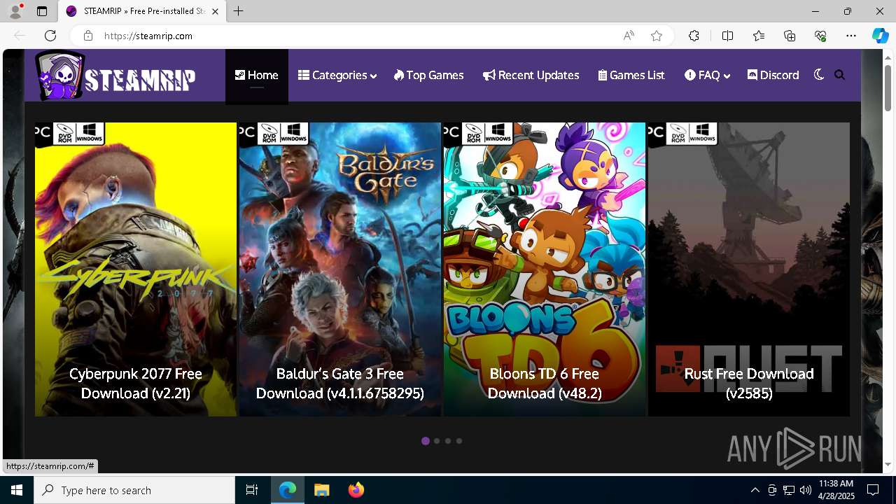Expand the FAQ dropdown menu

point(708,76)
